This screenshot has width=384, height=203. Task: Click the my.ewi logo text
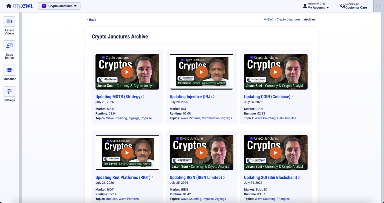click(x=22, y=6)
